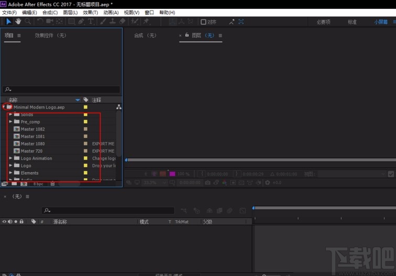Select the Unified Camera tool
Viewport: 396px width, 276px height.
pyautogui.click(x=49, y=22)
